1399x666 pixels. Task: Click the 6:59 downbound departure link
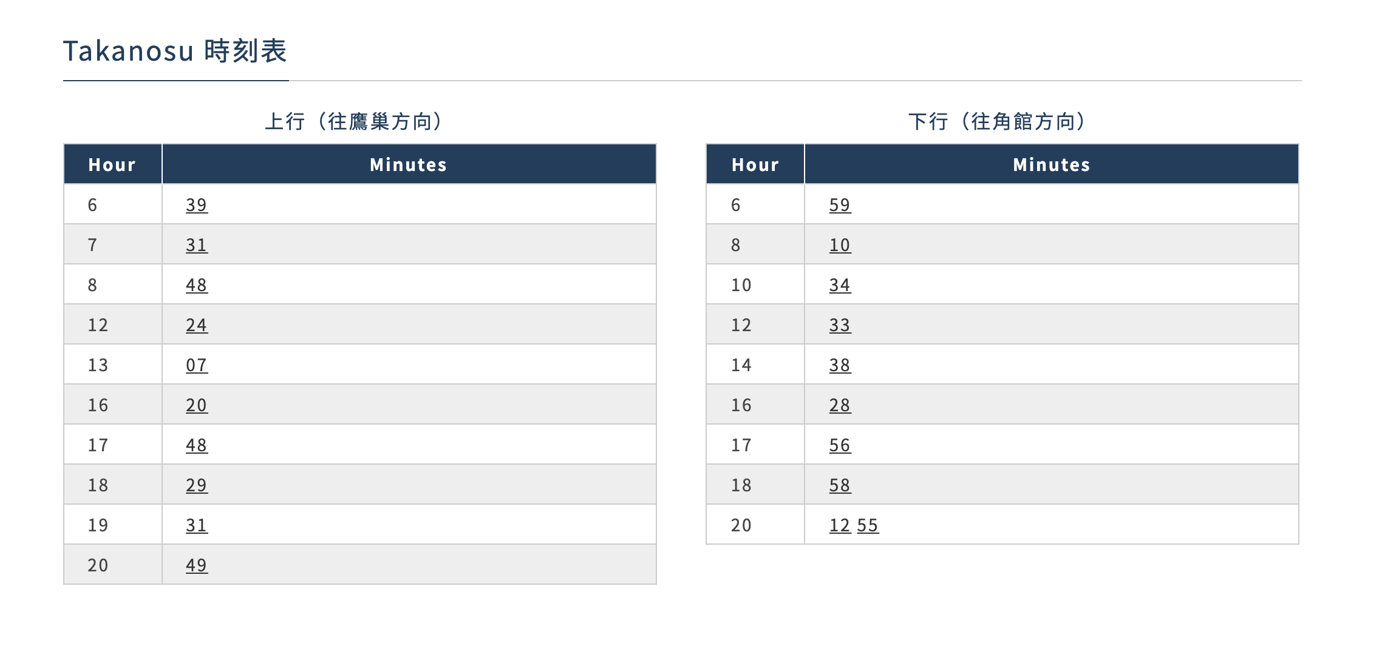click(840, 205)
